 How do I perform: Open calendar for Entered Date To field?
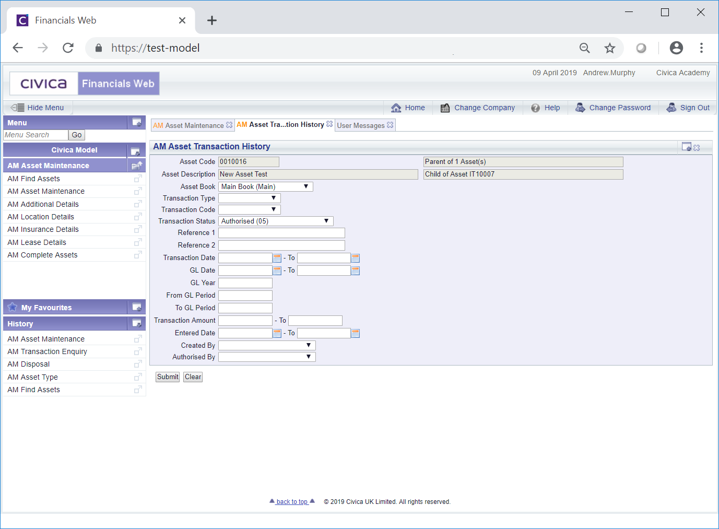pyautogui.click(x=356, y=333)
